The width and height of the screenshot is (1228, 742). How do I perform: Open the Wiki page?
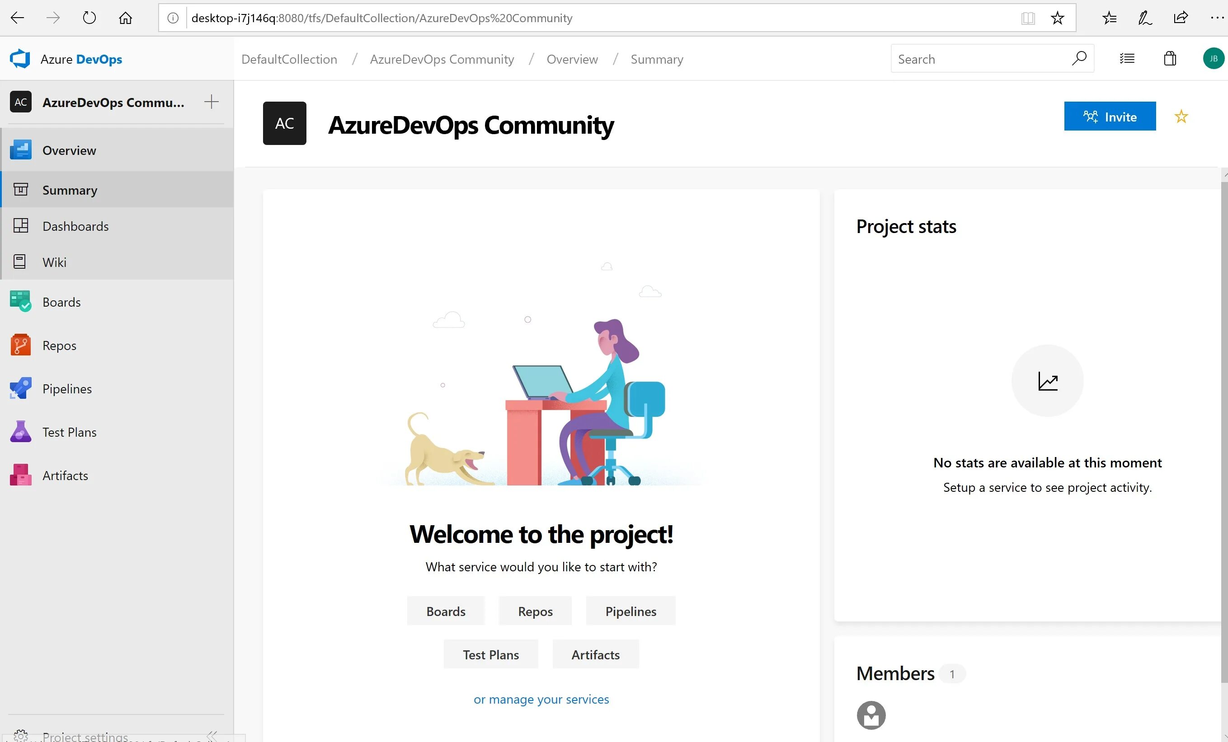click(x=54, y=262)
